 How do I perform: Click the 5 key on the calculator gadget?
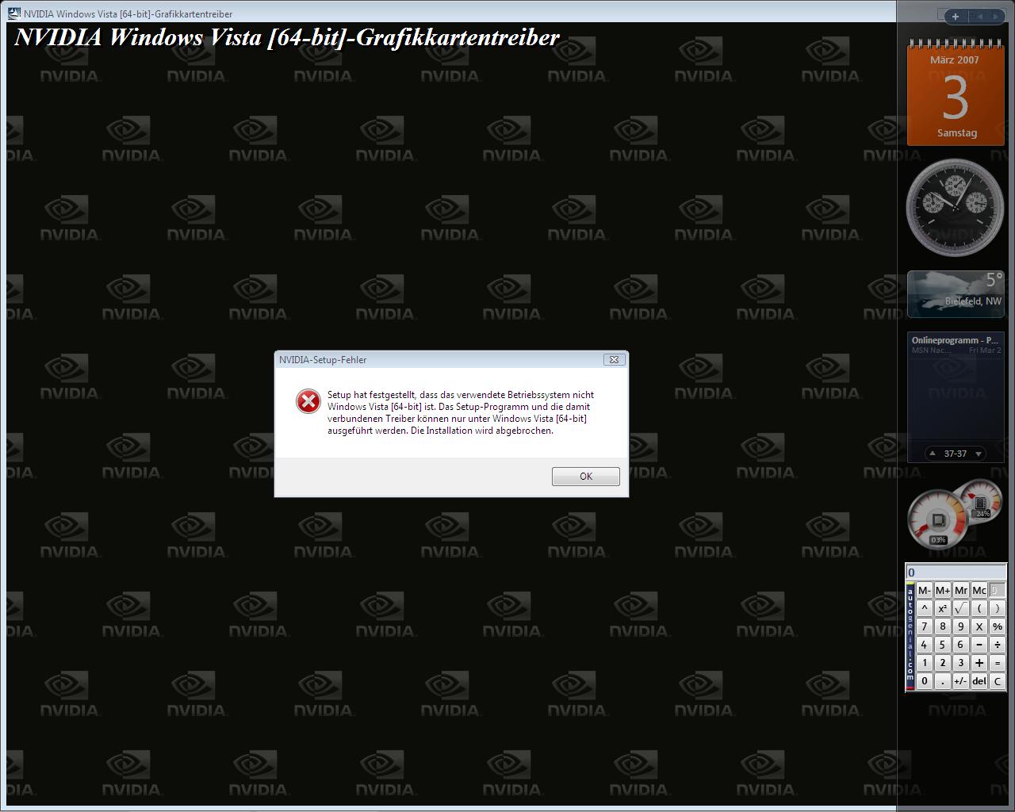click(943, 645)
